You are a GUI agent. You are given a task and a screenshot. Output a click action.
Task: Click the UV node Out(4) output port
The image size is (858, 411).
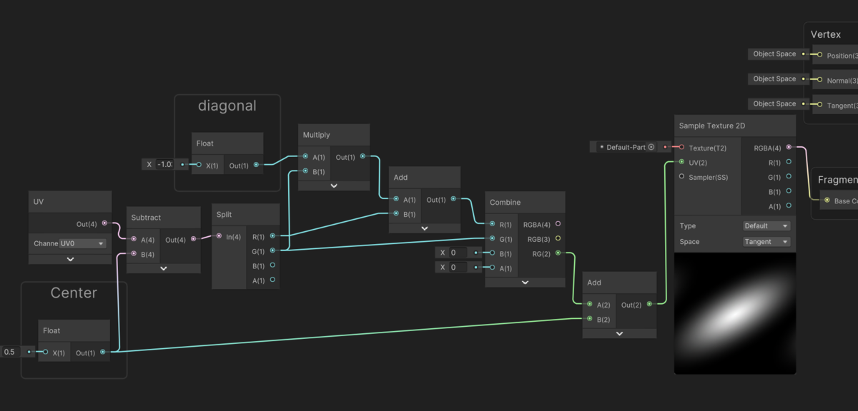pos(104,223)
